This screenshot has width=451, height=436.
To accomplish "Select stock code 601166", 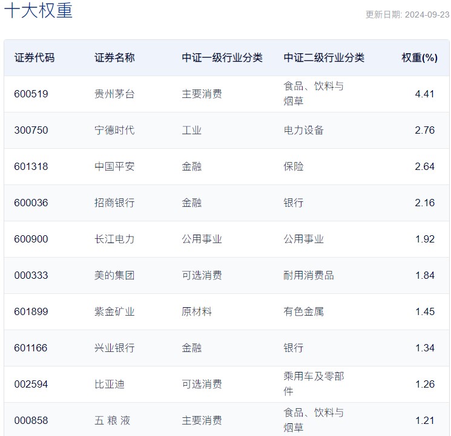I will point(31,348).
